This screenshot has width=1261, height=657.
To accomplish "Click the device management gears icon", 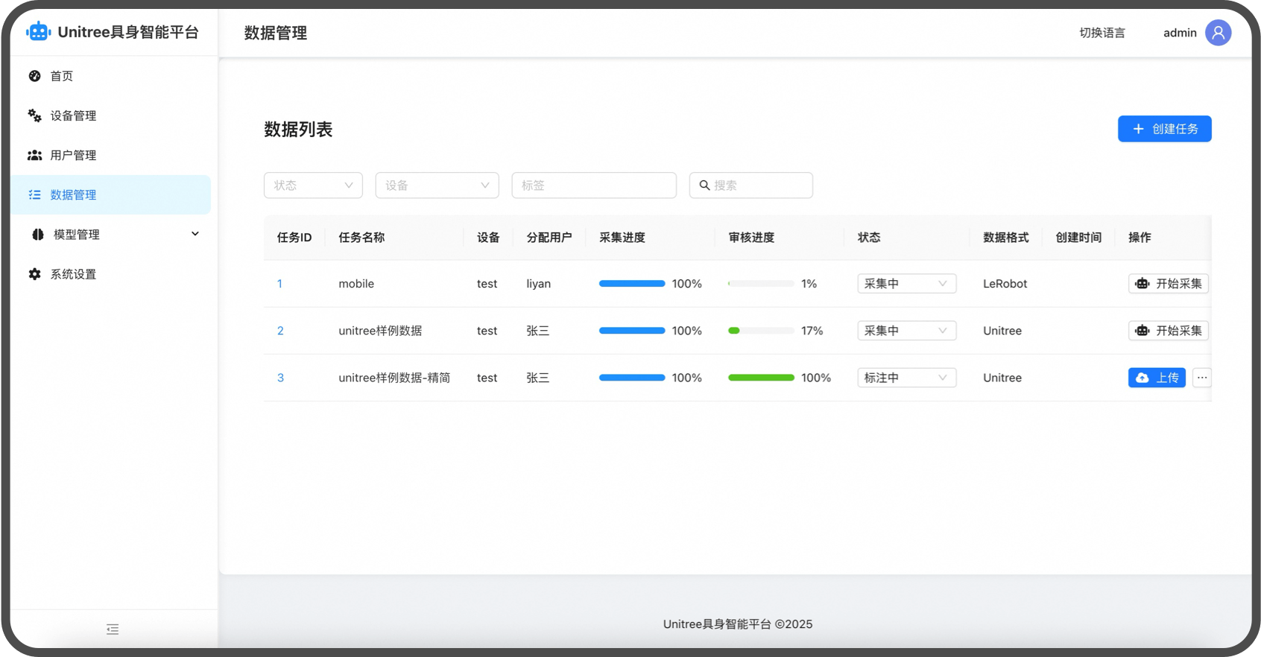I will click(34, 115).
